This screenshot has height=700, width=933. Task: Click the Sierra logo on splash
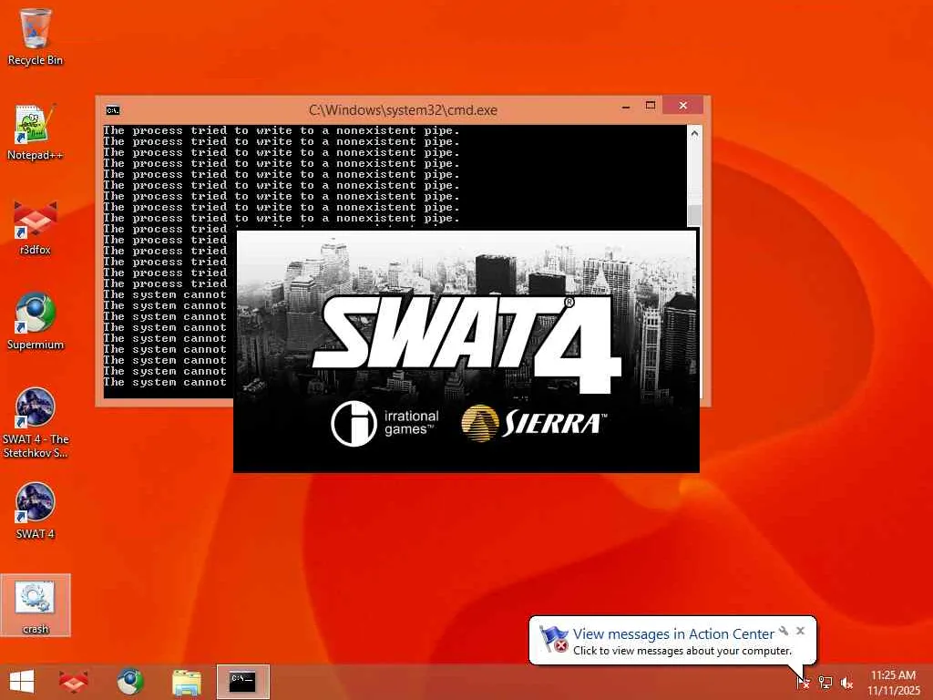534,423
